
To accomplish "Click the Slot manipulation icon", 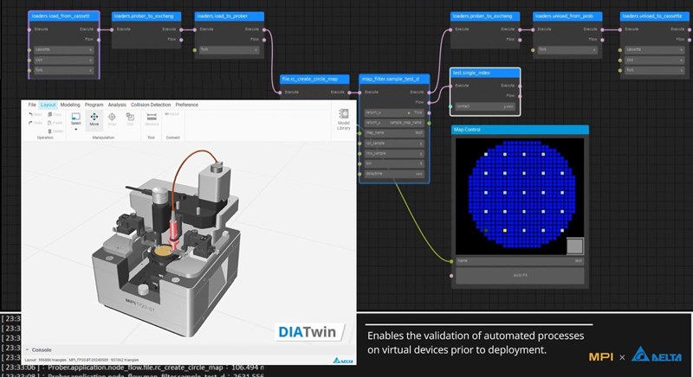I will (x=130, y=118).
